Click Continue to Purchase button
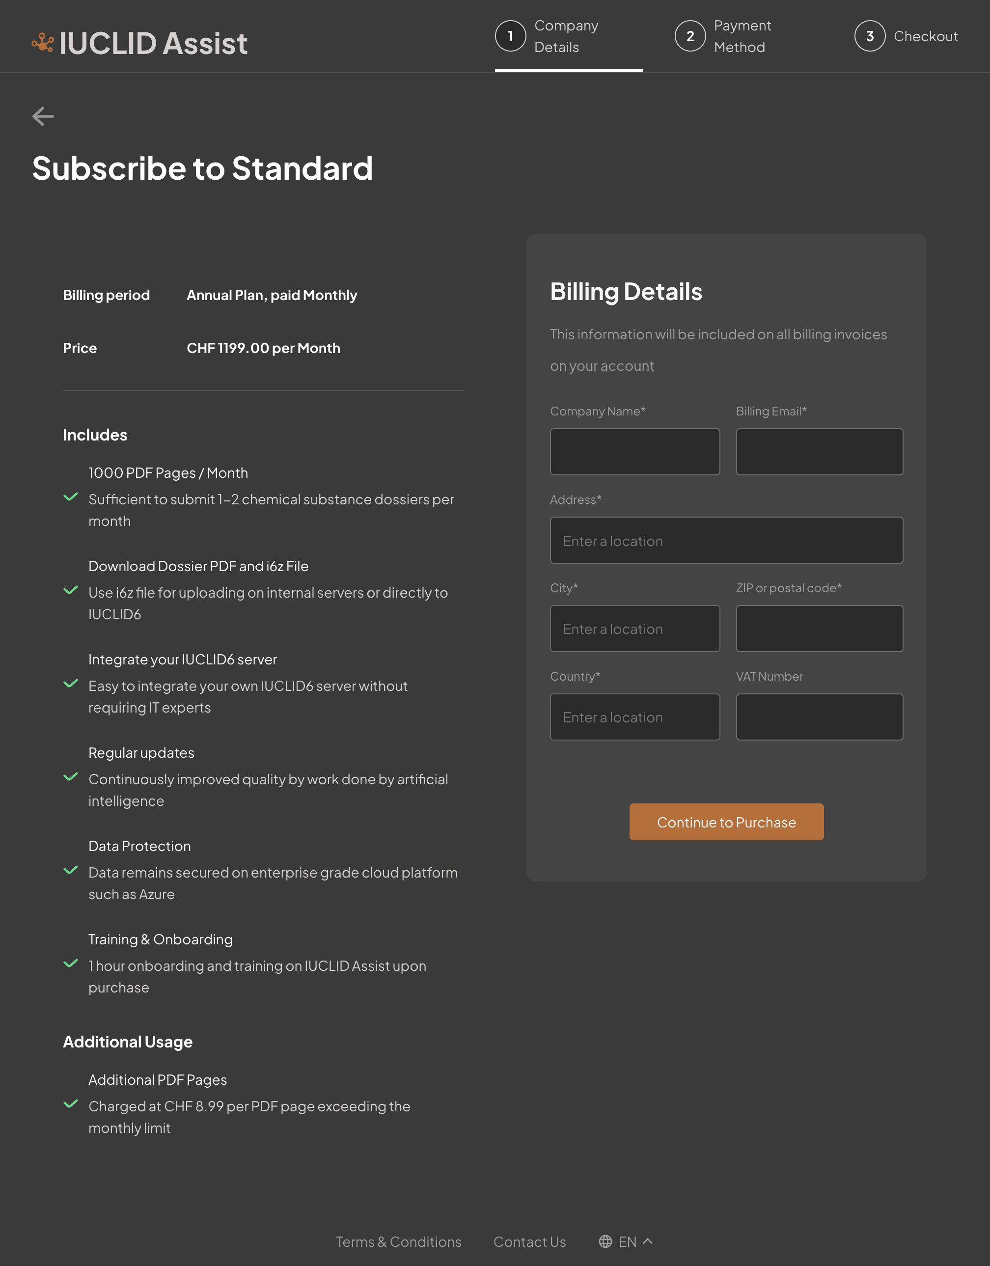Image resolution: width=990 pixels, height=1266 pixels. 726,821
